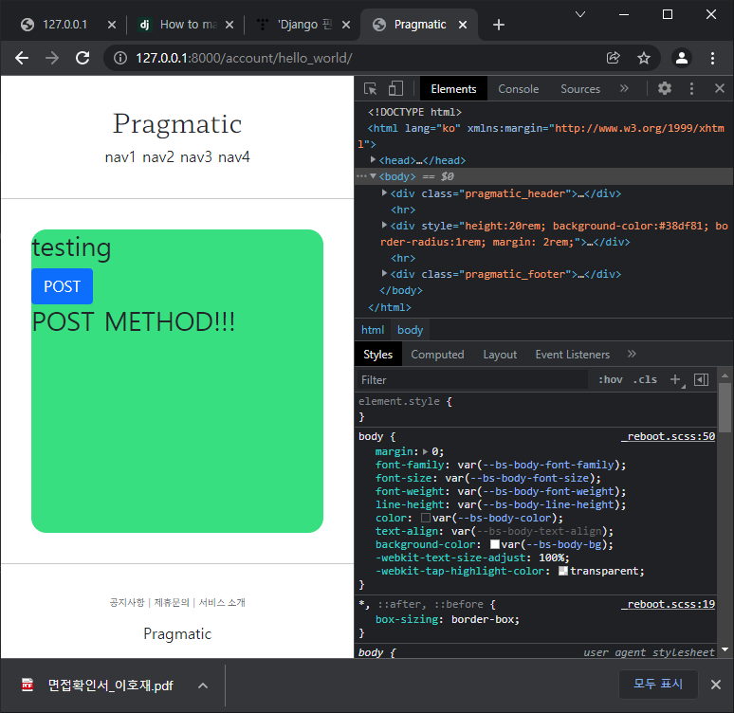The image size is (734, 713).
Task: Switch to the Sources tab
Action: point(580,89)
